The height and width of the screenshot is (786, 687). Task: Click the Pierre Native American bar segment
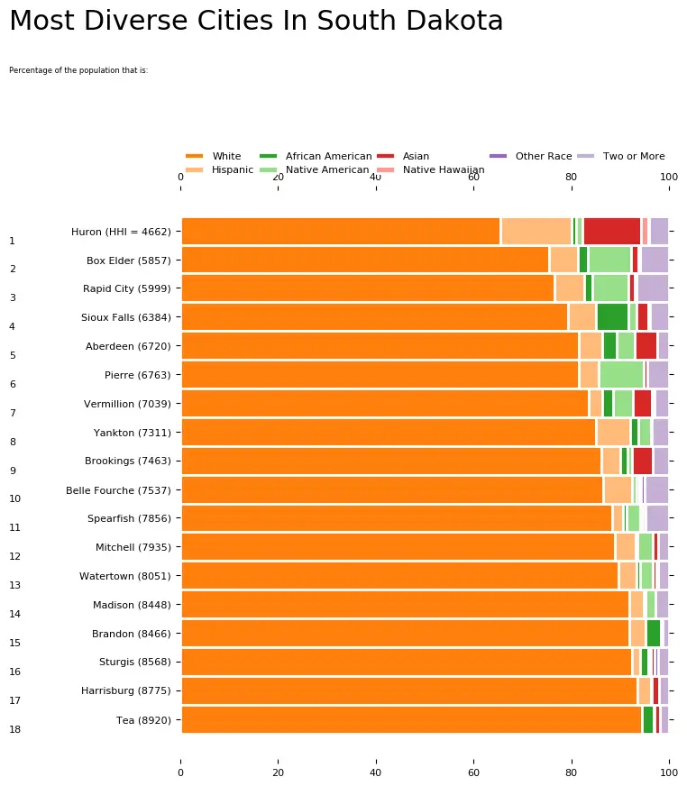(x=621, y=374)
